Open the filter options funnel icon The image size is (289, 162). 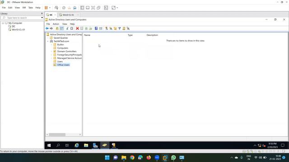[119, 28]
